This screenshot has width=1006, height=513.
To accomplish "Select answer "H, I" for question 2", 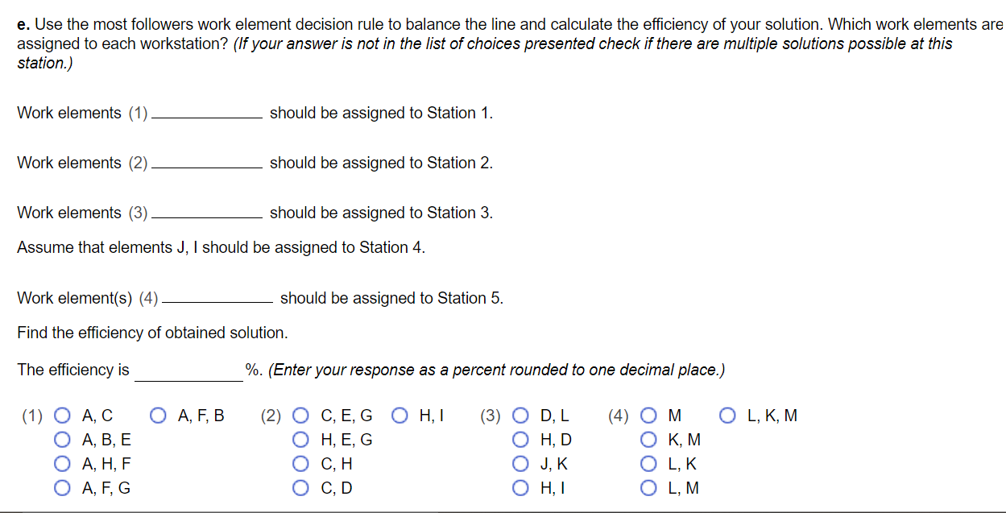I will (399, 416).
